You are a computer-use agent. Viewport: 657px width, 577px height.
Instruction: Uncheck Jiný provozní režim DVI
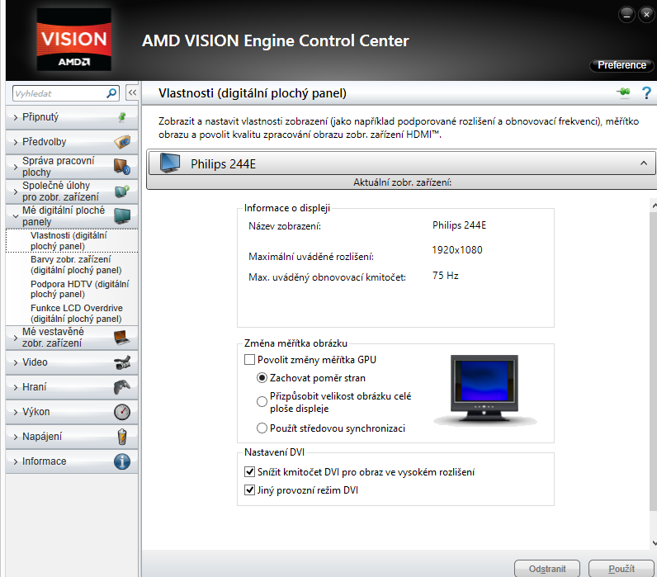click(249, 490)
